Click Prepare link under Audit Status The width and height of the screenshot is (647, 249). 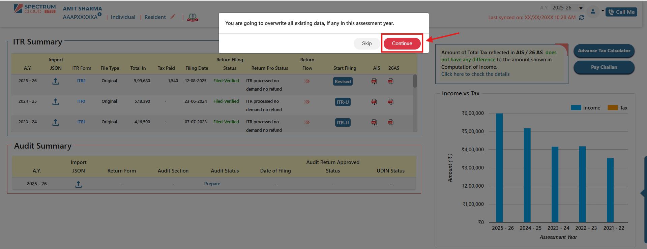pyautogui.click(x=212, y=184)
